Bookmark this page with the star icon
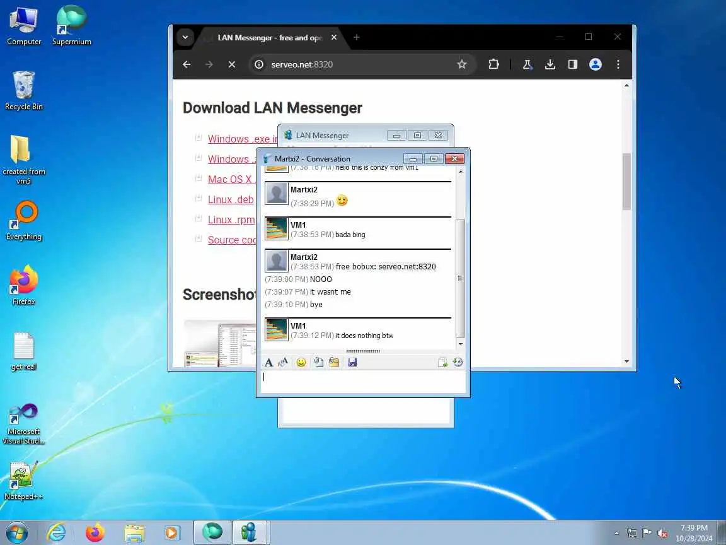 click(461, 64)
